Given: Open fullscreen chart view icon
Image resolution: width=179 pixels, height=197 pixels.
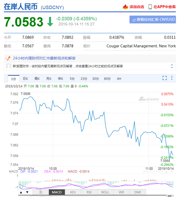Looking at the screenshot, I should click(x=165, y=78).
